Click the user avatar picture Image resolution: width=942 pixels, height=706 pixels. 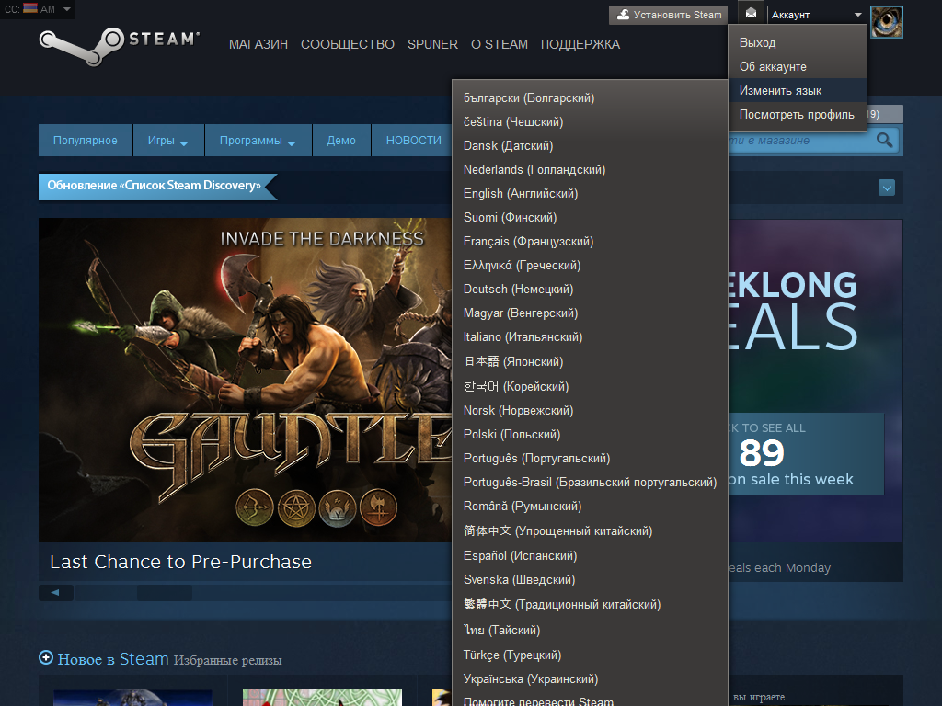point(887,21)
